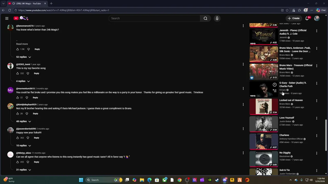Open the Chat sidebar button
This screenshot has height=184, width=328.
coord(321,10)
